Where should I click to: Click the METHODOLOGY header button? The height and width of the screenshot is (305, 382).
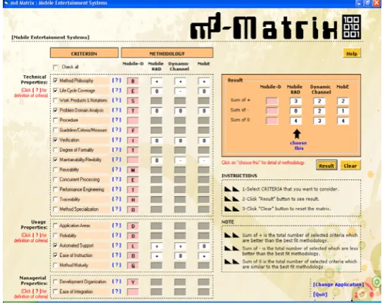click(167, 53)
